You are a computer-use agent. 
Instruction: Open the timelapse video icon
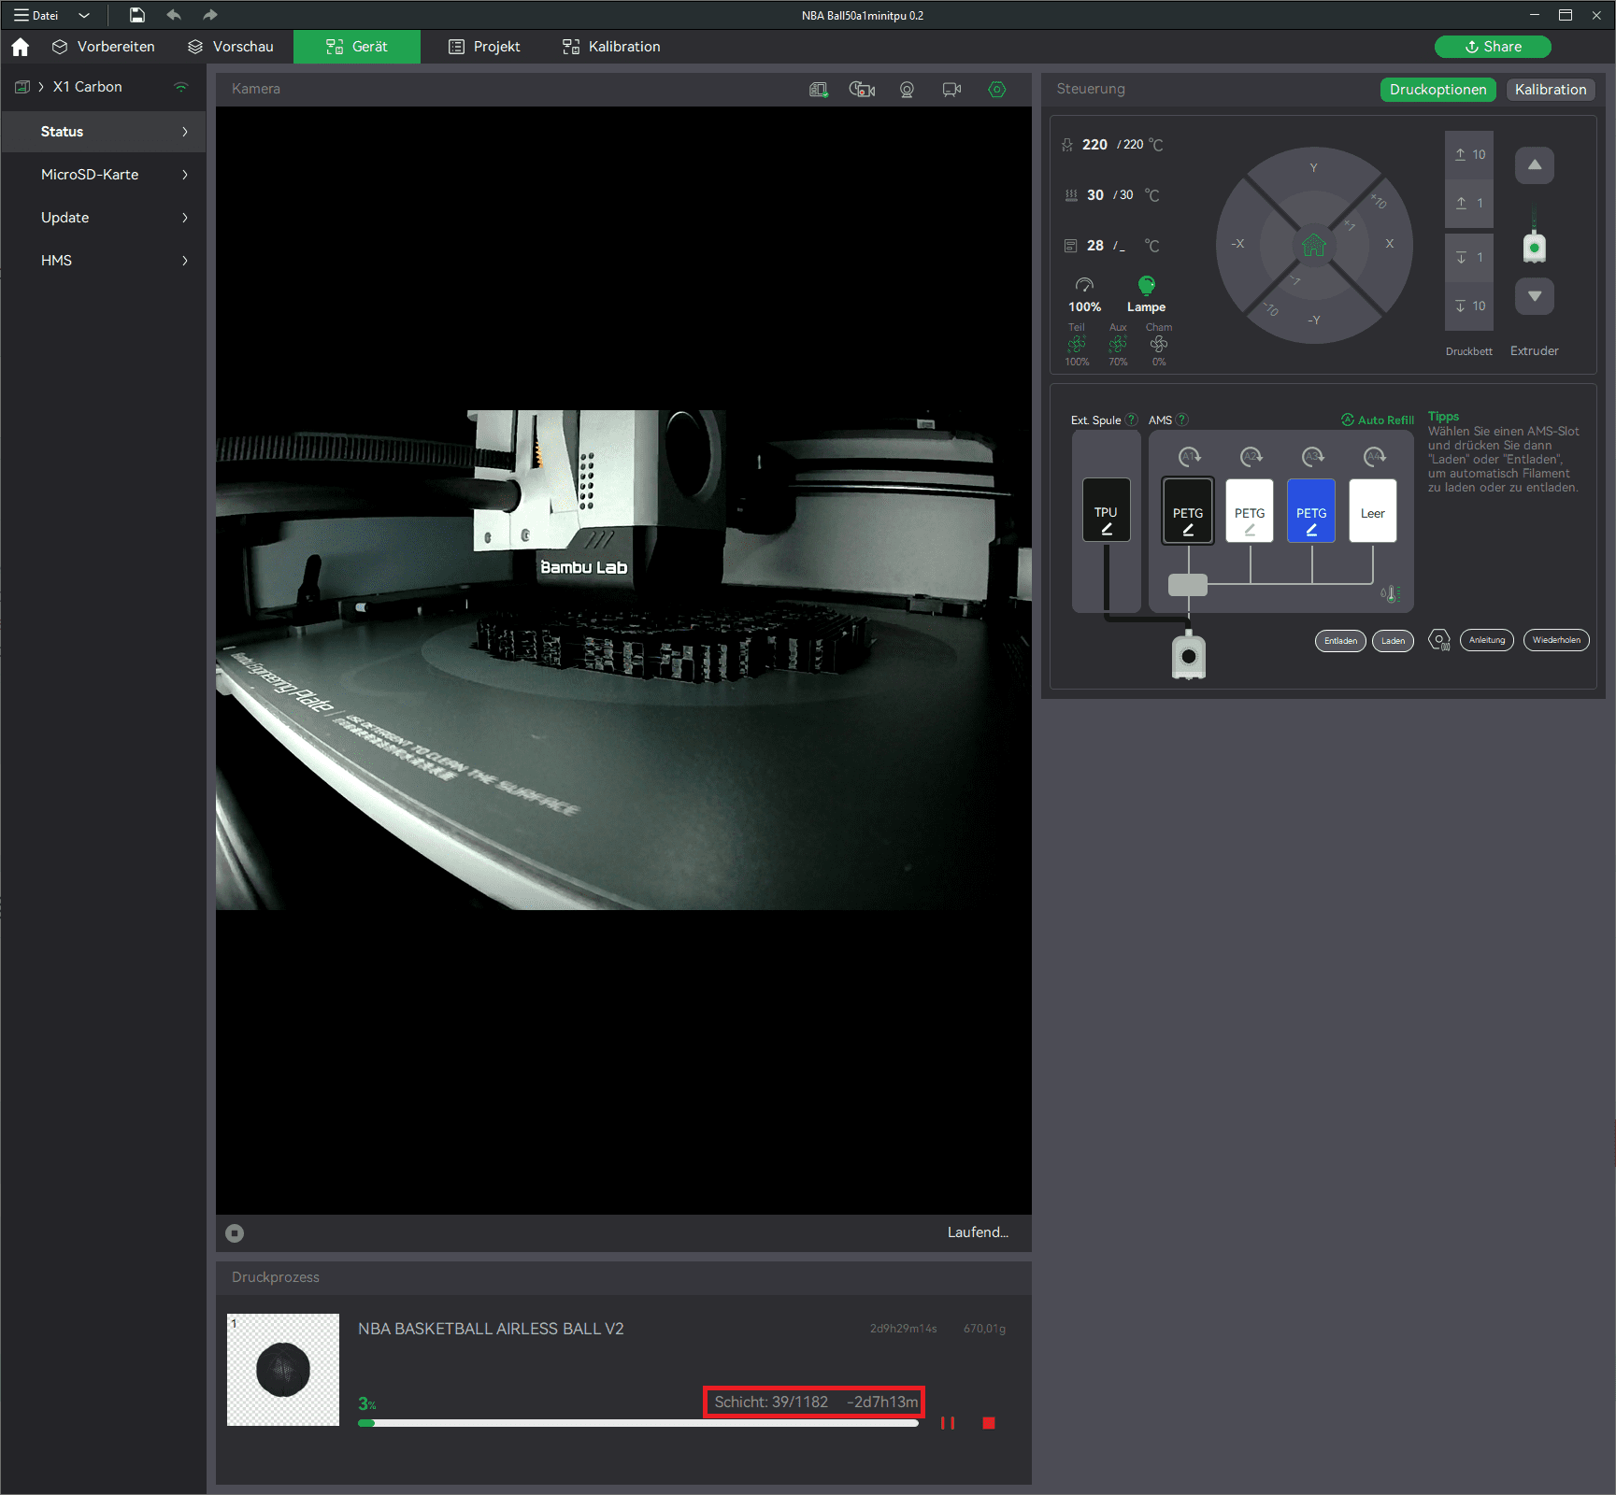pyautogui.click(x=862, y=90)
